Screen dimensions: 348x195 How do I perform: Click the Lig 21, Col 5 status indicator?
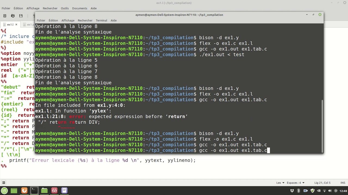tap(322, 183)
